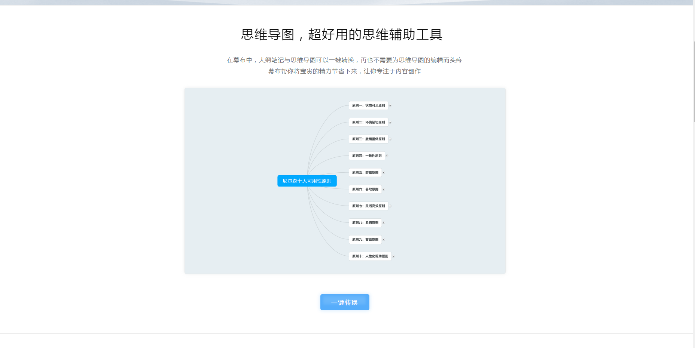Select node 原则九：容错原则
This screenshot has width=695, height=348.
click(x=365, y=239)
